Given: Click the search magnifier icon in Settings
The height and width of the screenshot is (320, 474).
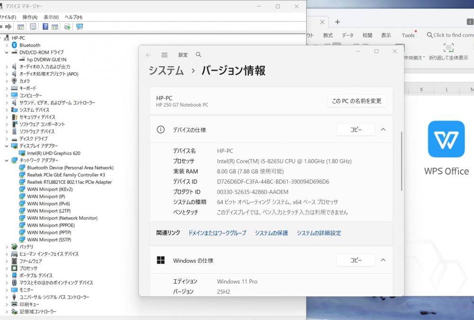Looking at the screenshot, I should pos(199,55).
